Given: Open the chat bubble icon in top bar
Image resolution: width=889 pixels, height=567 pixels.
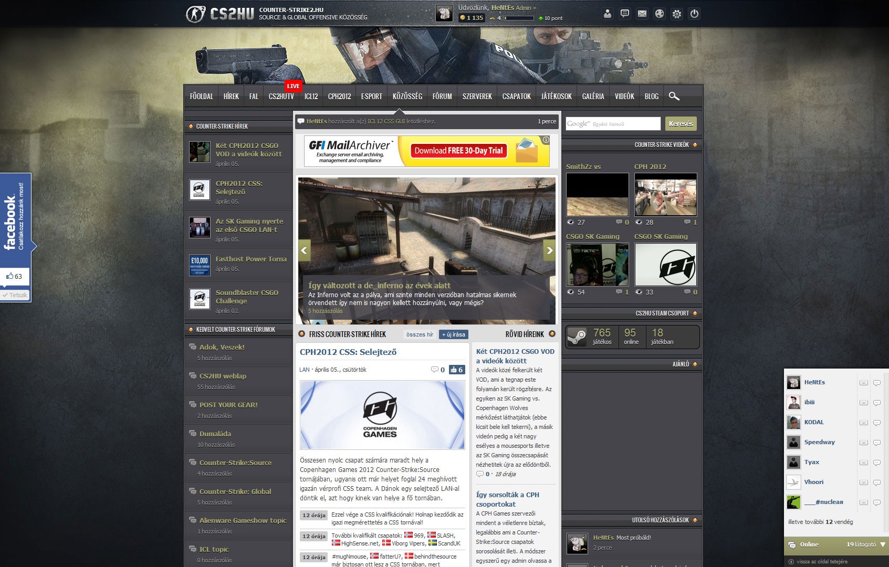Looking at the screenshot, I should pos(625,14).
